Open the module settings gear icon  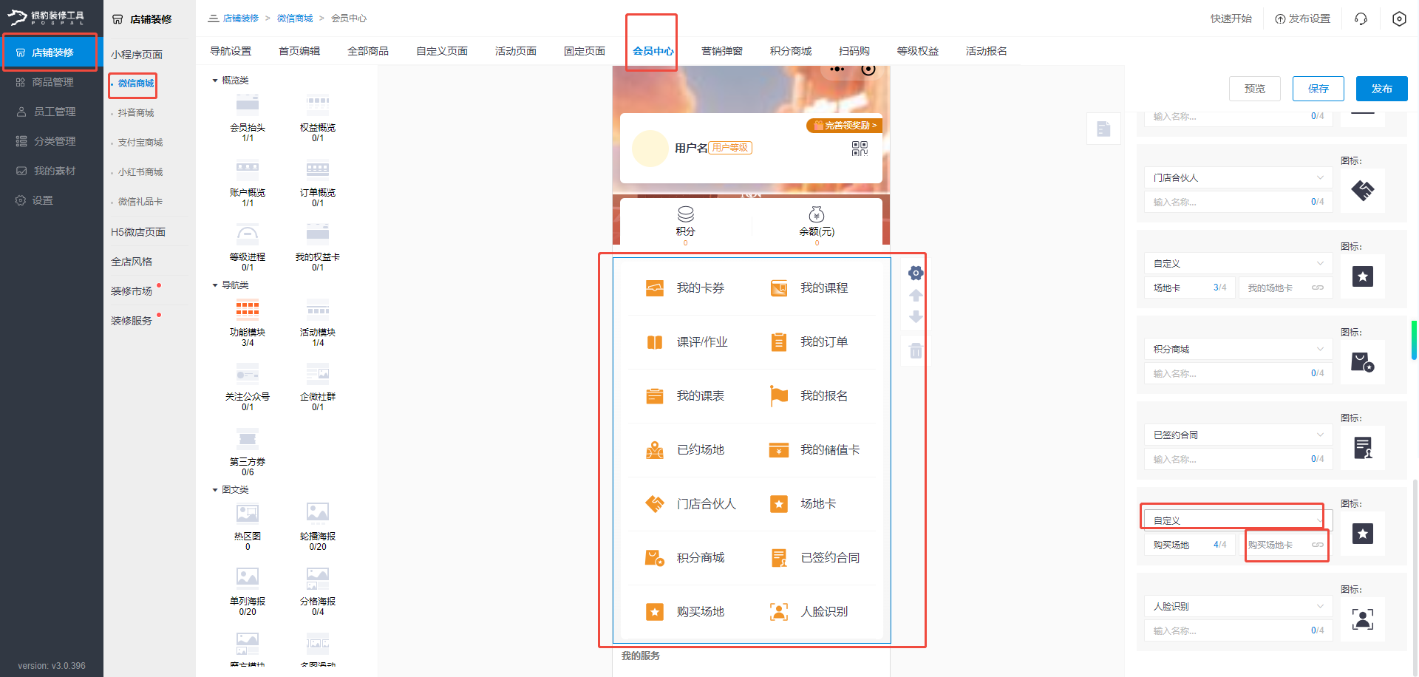(x=916, y=273)
